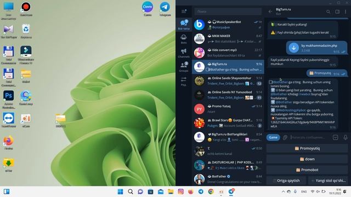Viewport: 351px width, 197px height.
Task: Open the three-dot chat options menu
Action: [x=346, y=11]
